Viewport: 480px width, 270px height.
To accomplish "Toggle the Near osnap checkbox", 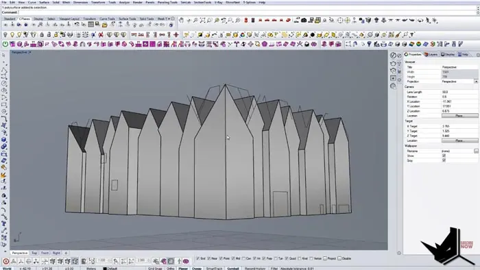I will [209, 258].
